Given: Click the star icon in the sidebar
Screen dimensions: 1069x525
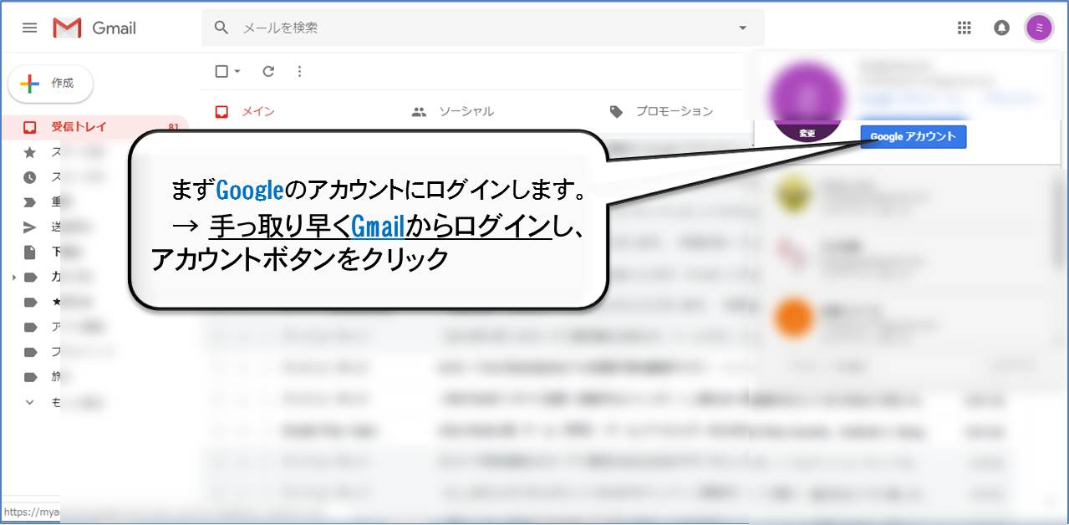Looking at the screenshot, I should (x=30, y=152).
